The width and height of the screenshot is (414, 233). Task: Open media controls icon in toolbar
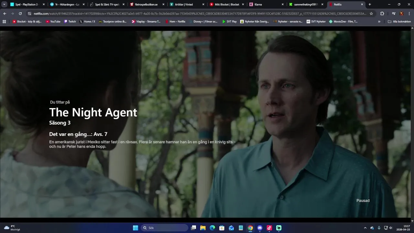click(x=394, y=14)
